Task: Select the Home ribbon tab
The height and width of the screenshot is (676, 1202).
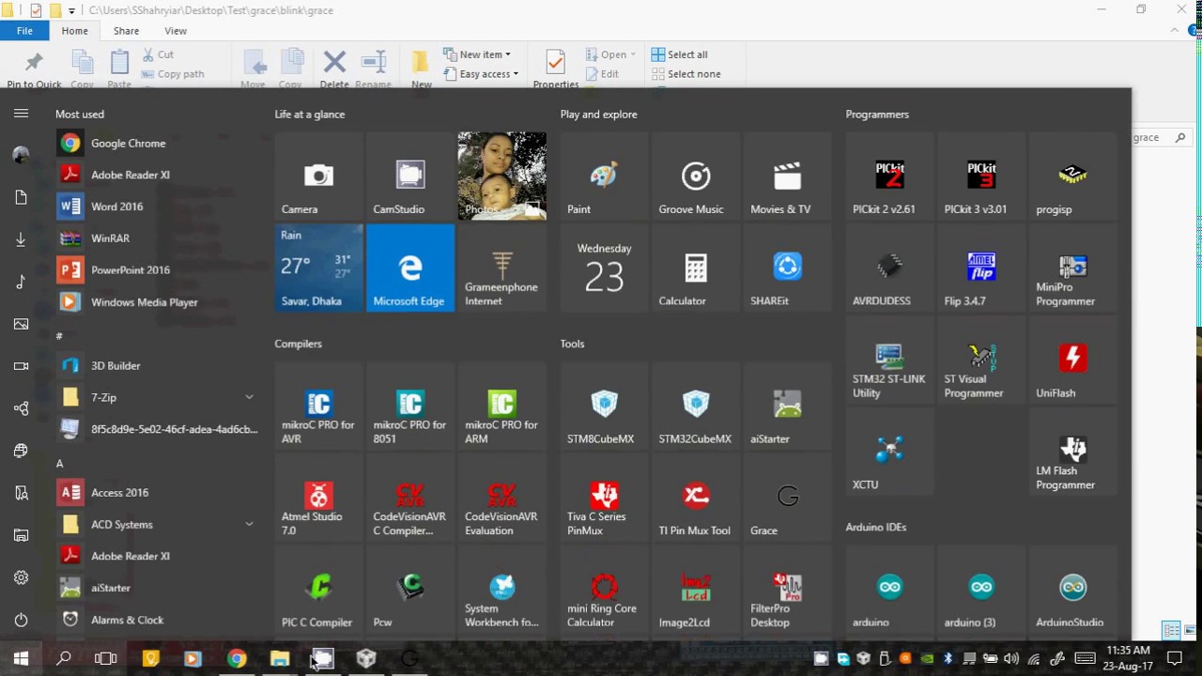Action: (x=74, y=31)
